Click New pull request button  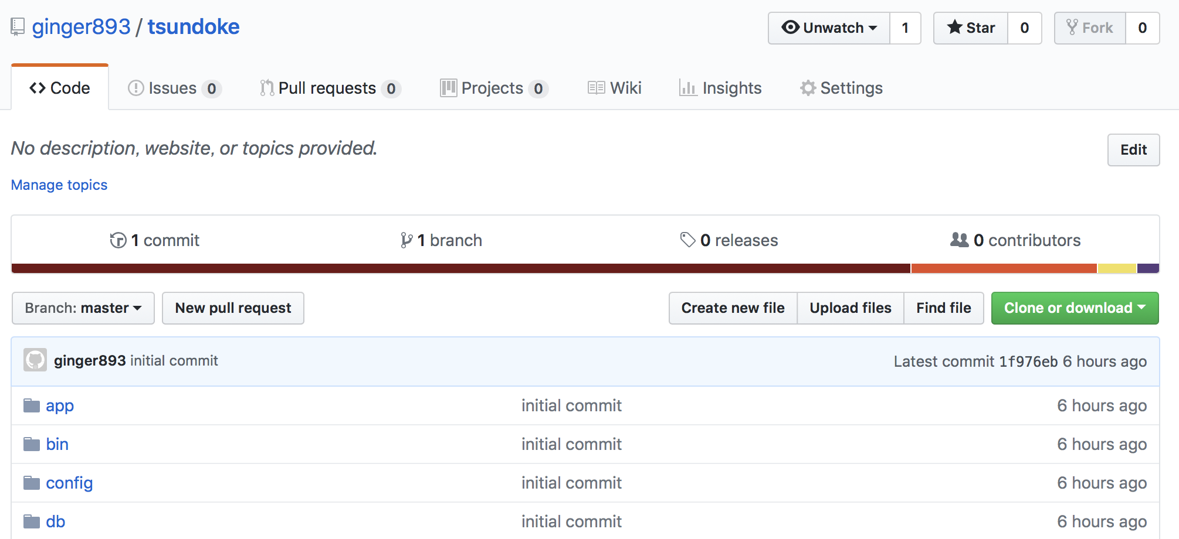click(x=233, y=308)
